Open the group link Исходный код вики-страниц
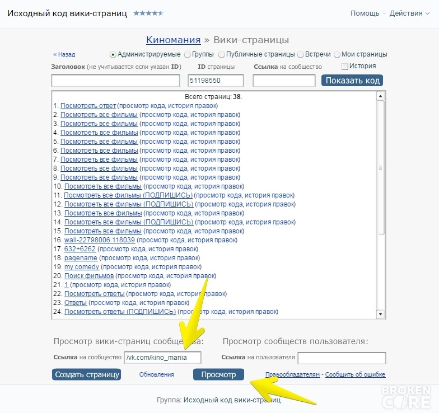The width and height of the screenshot is (439, 413). [232, 400]
